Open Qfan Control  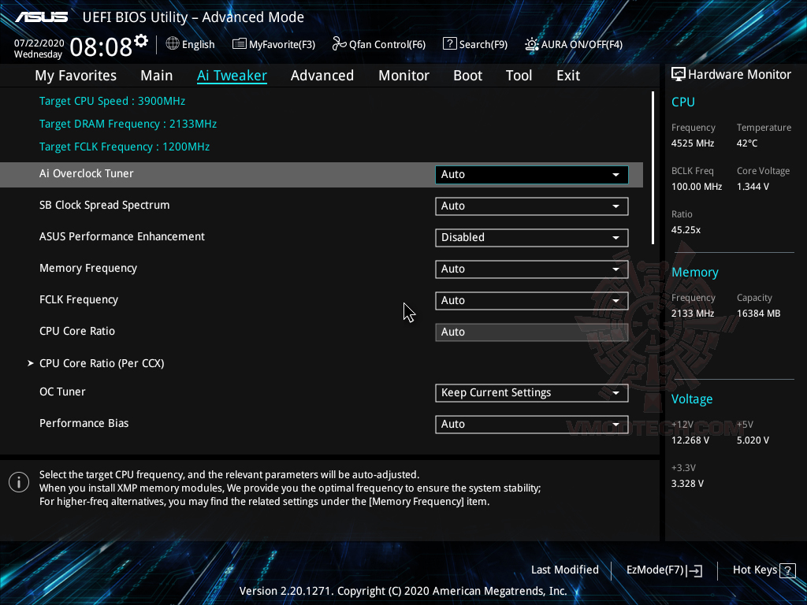(x=378, y=44)
